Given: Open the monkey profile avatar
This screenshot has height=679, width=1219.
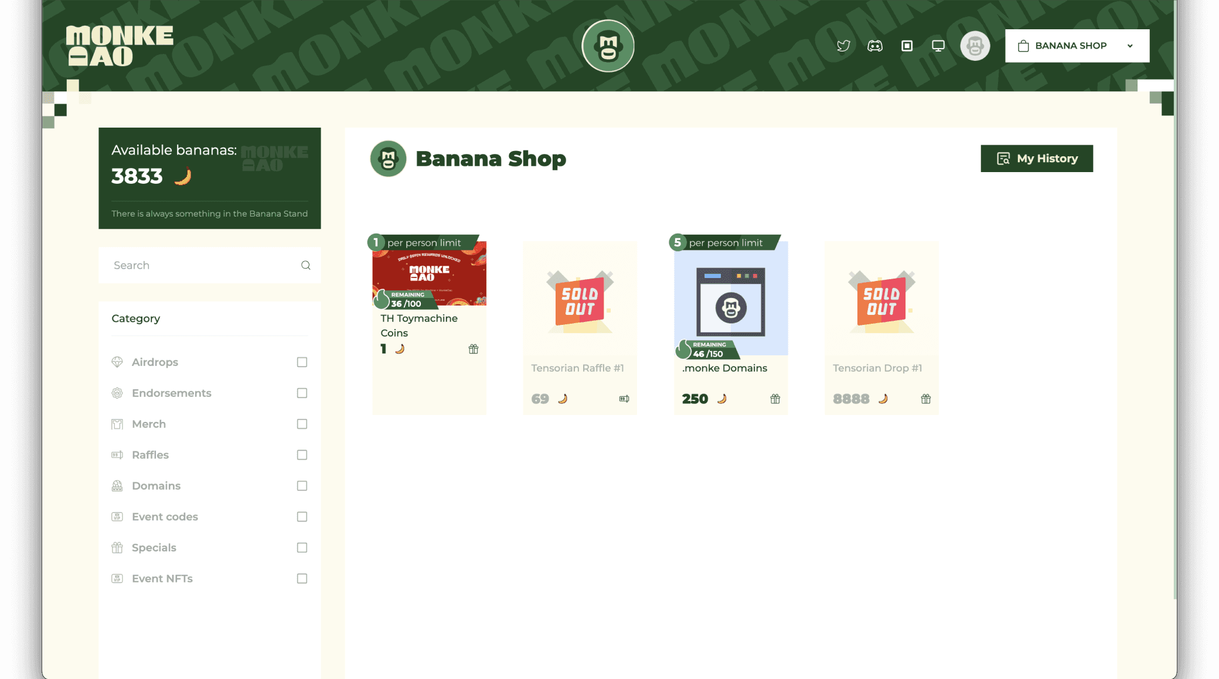Looking at the screenshot, I should [x=975, y=46].
